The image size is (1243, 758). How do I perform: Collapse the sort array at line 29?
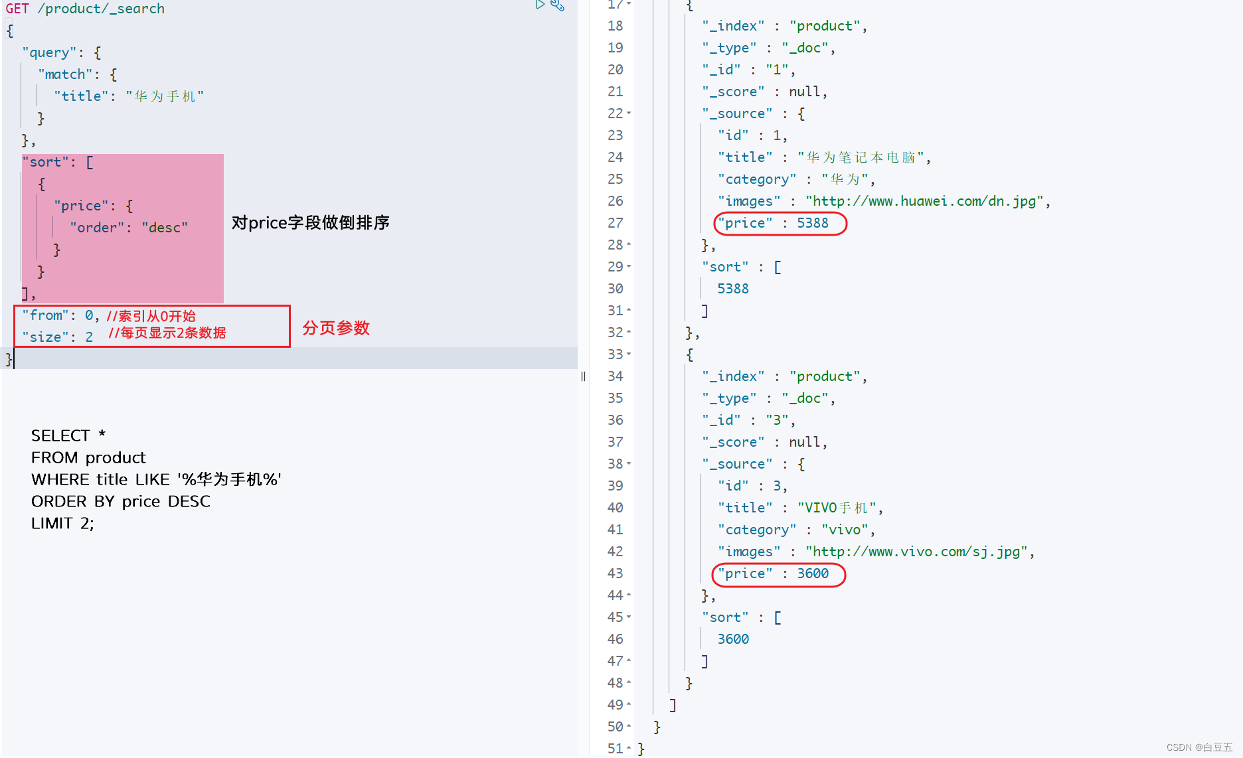point(629,267)
